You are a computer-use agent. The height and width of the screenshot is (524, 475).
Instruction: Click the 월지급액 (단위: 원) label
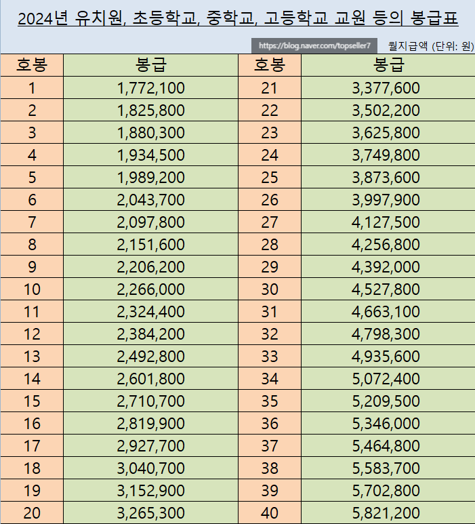click(431, 46)
